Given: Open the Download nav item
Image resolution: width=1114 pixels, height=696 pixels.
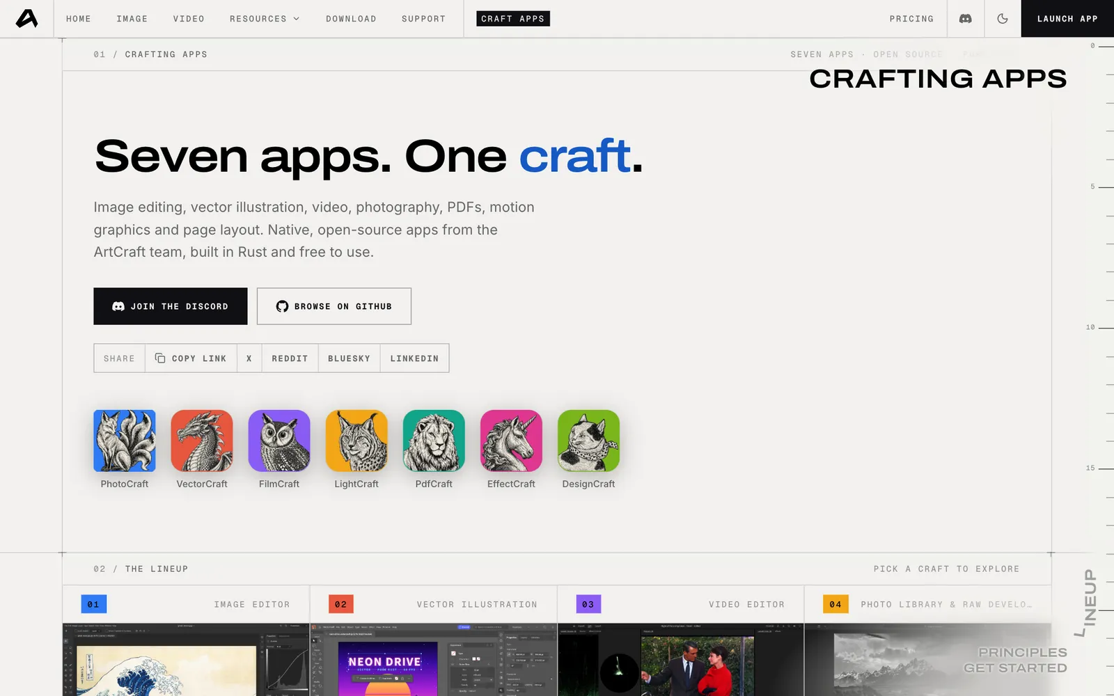Looking at the screenshot, I should (351, 19).
